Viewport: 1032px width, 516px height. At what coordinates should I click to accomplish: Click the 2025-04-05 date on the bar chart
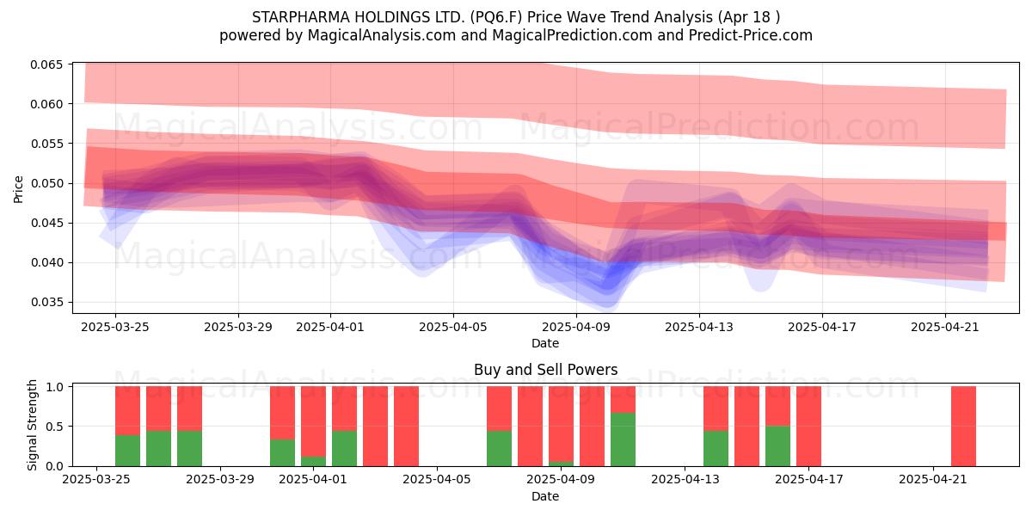(x=438, y=480)
